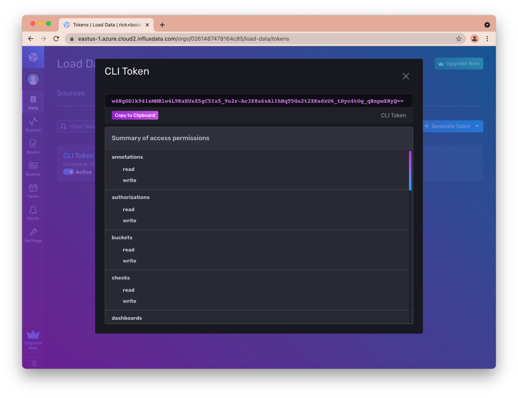
Task: Select the token string text
Action: pyautogui.click(x=258, y=101)
